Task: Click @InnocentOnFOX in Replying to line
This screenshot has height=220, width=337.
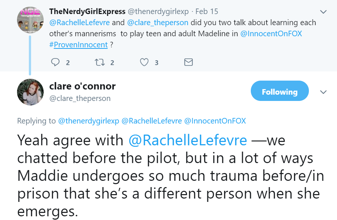Action: click(215, 121)
